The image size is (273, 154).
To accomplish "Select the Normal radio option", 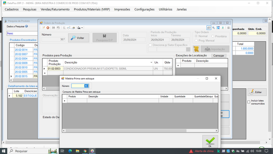I will click(196, 36).
